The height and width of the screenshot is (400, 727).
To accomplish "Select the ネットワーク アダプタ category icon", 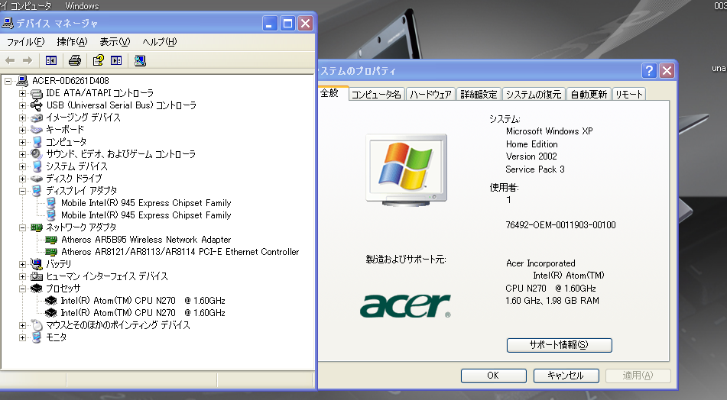I will point(37,227).
